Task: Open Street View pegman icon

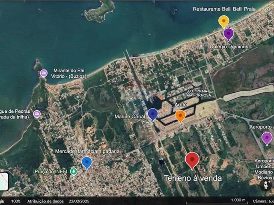Action: click(x=265, y=185)
